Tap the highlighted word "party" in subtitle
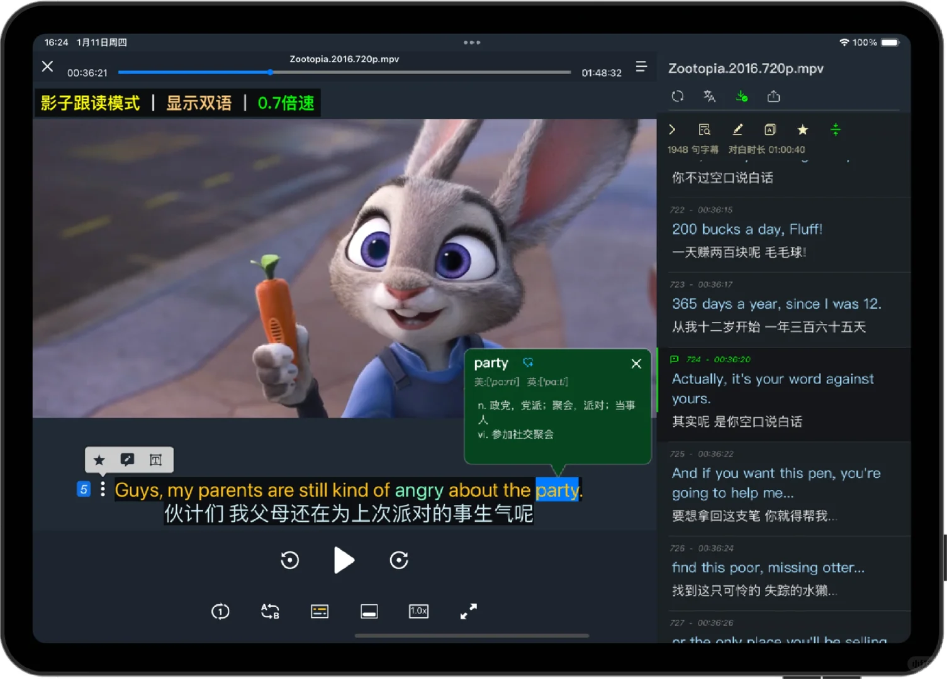The image size is (947, 679). [557, 490]
